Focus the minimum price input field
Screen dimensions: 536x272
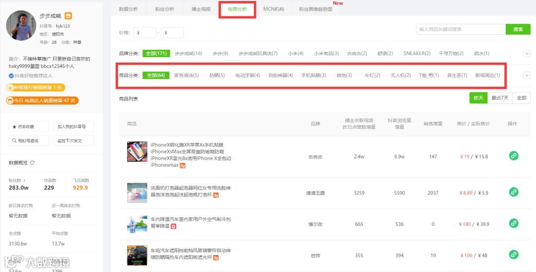point(144,33)
